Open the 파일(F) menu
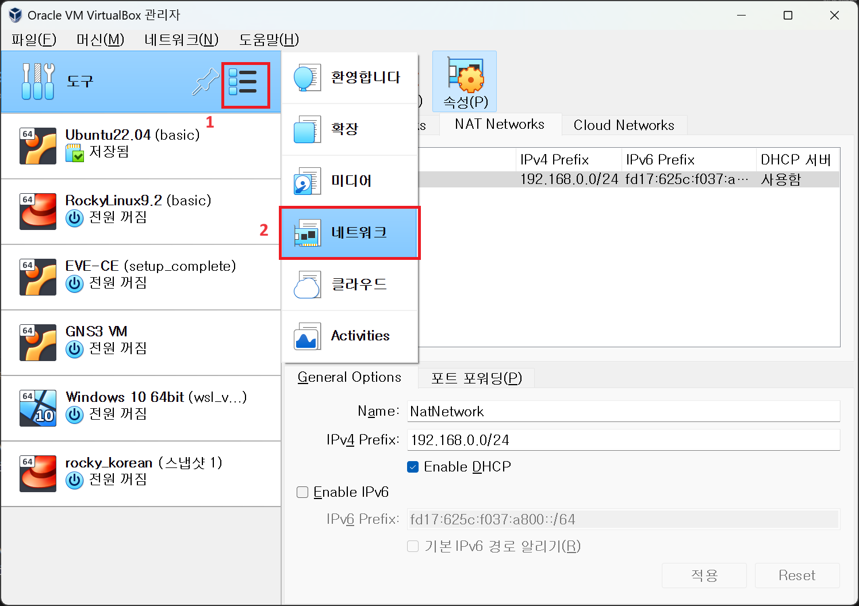 point(34,40)
